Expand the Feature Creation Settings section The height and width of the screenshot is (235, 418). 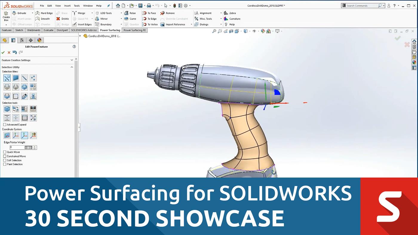pos(72,60)
